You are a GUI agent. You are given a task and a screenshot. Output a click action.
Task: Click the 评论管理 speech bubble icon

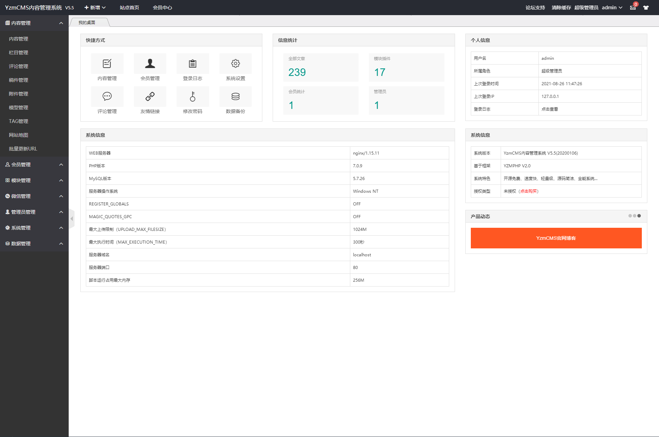107,97
